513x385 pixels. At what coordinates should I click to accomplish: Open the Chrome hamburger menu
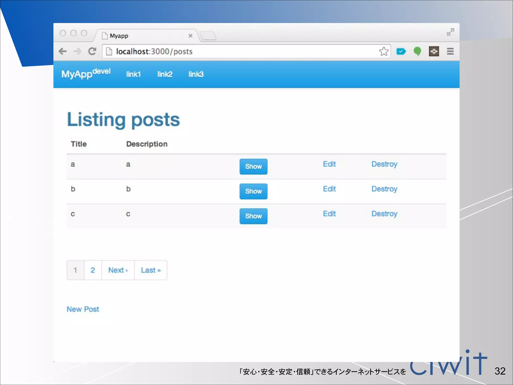point(450,51)
